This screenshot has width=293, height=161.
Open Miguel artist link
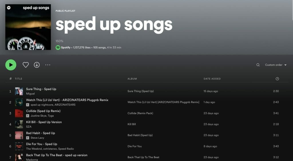[30, 94]
